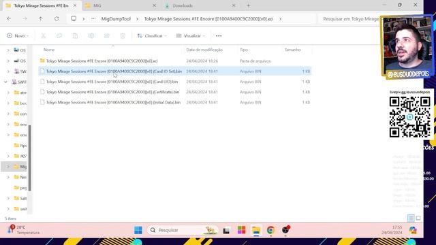Viewport: 436px width, 245px height.
Task: Open the See more ellipsis menu
Action: tap(219, 36)
